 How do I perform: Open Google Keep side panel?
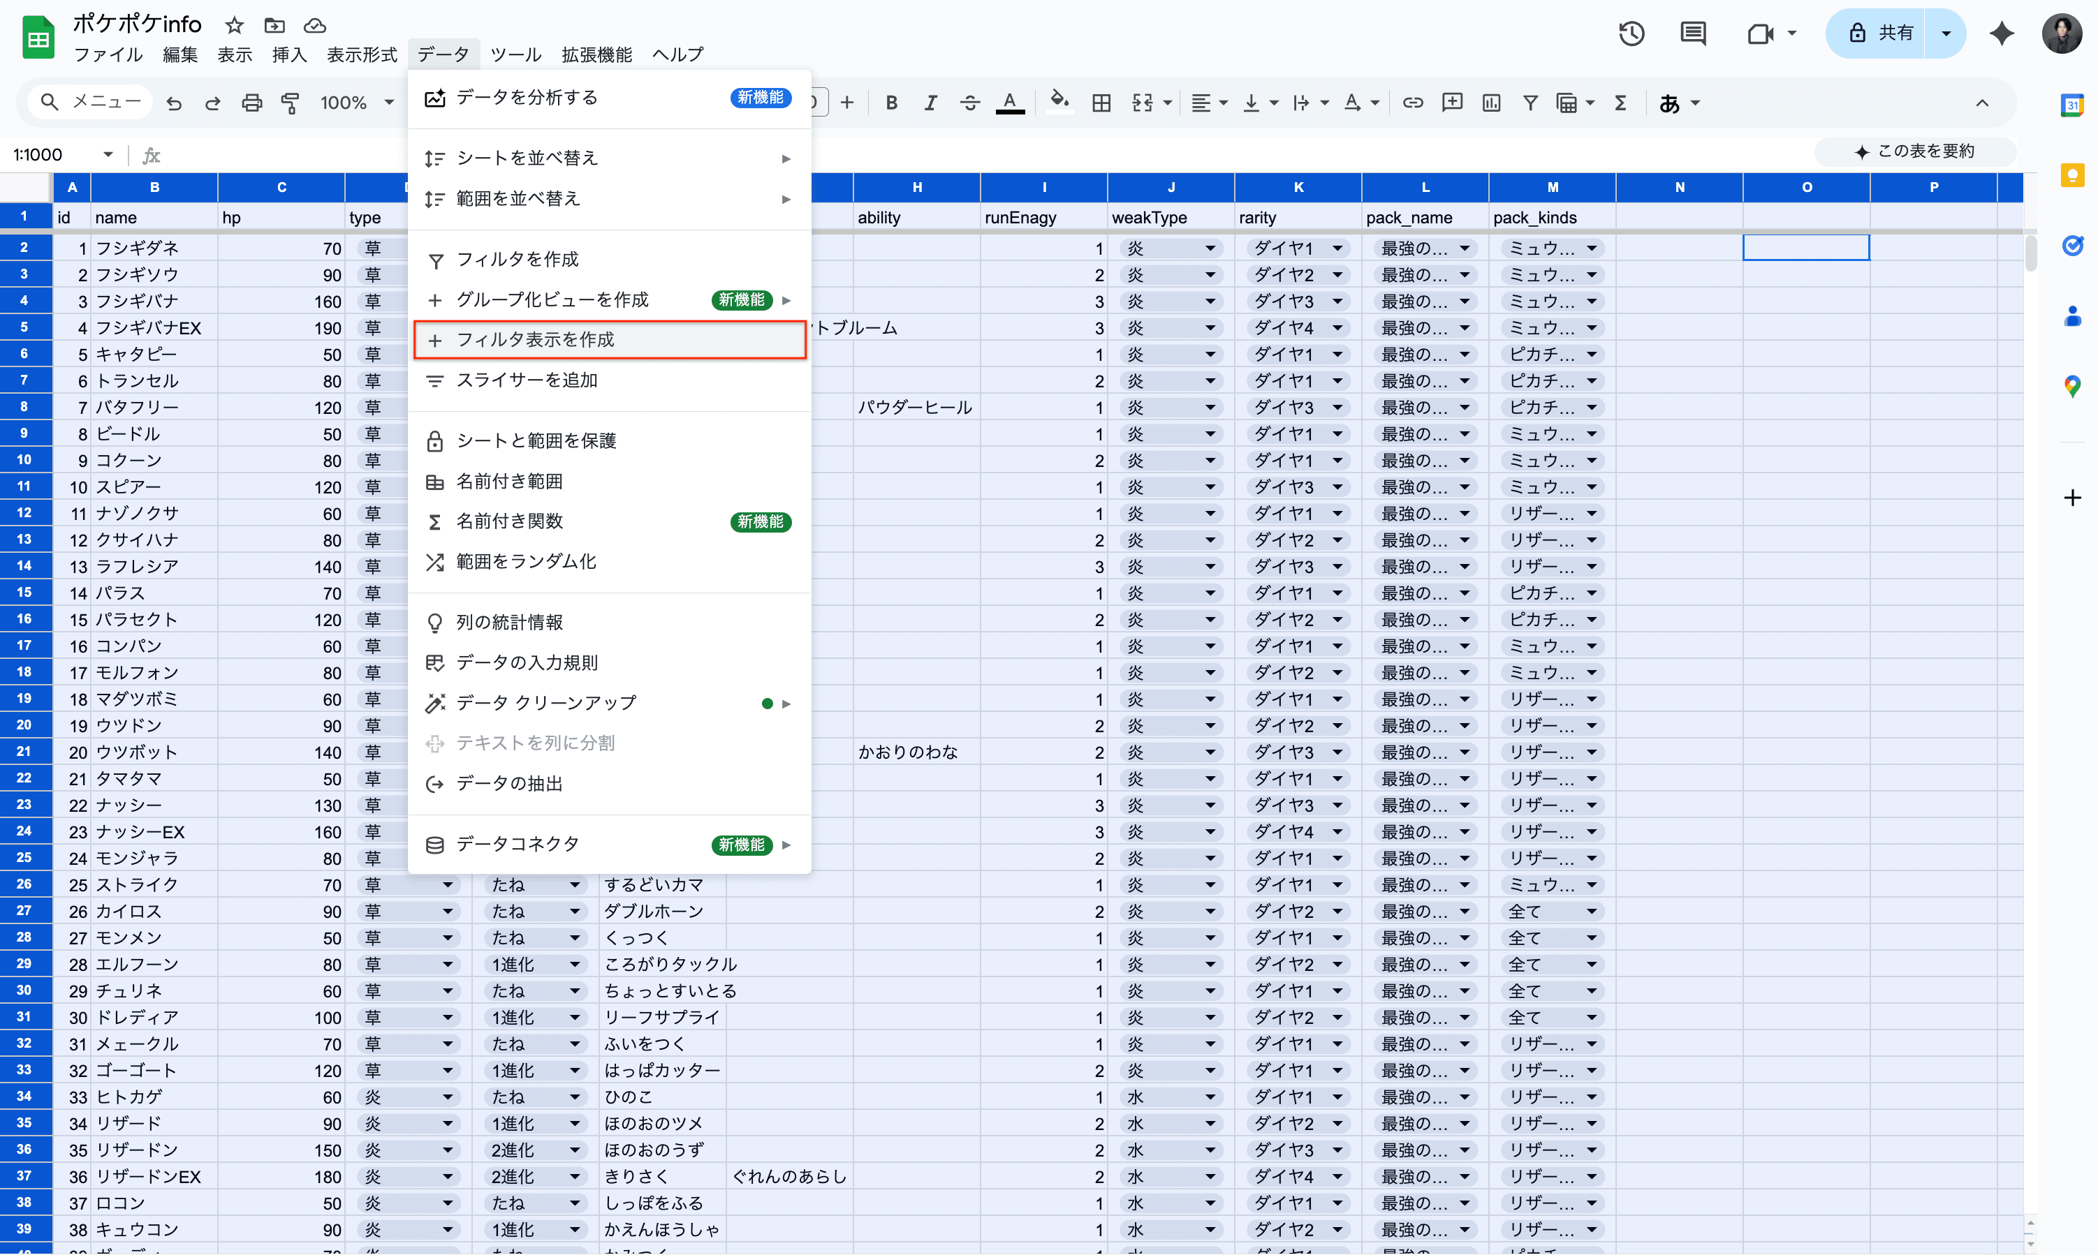click(x=2071, y=175)
